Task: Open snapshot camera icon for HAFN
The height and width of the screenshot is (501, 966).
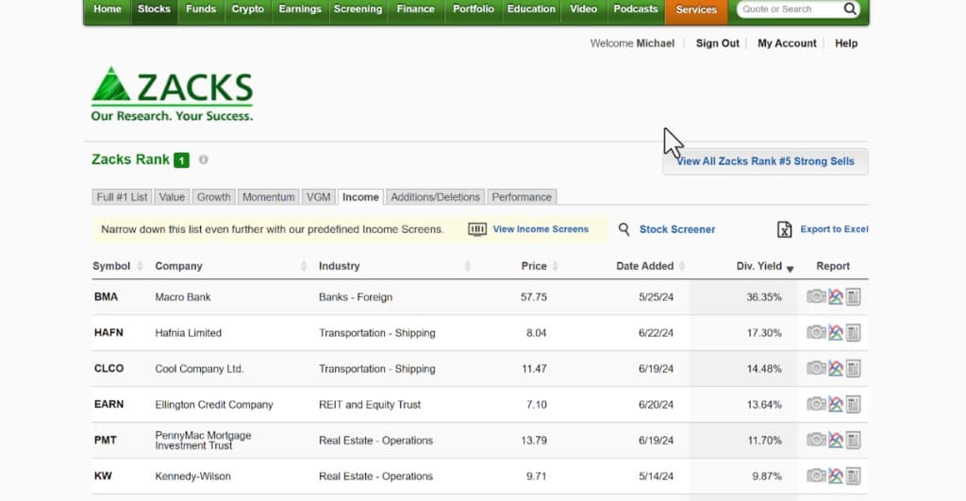Action: [816, 333]
